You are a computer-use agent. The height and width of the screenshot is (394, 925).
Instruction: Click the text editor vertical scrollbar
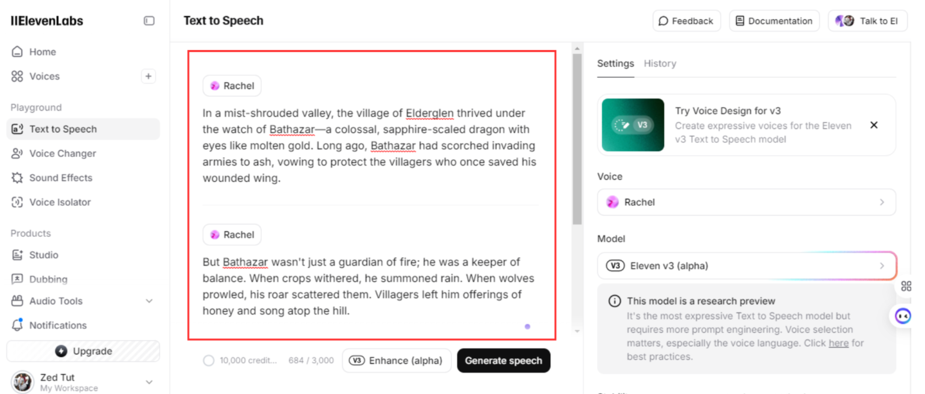(x=577, y=138)
